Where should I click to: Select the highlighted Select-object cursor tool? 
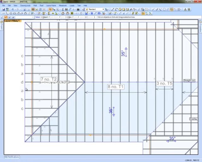click(50, 9)
